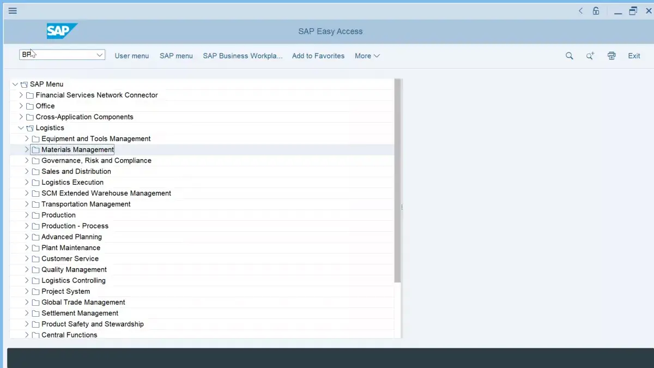Click the Customer Service folder icon
The height and width of the screenshot is (368, 654).
[36, 258]
